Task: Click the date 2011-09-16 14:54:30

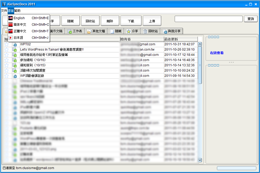Action: pyautogui.click(x=179, y=76)
